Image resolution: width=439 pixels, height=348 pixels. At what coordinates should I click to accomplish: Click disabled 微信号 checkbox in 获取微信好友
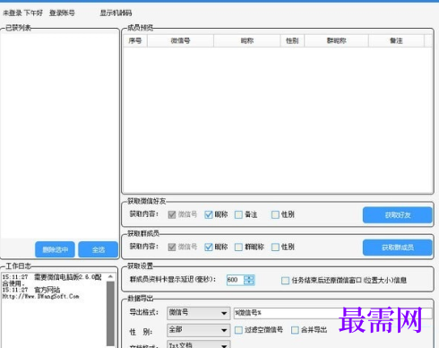click(172, 214)
